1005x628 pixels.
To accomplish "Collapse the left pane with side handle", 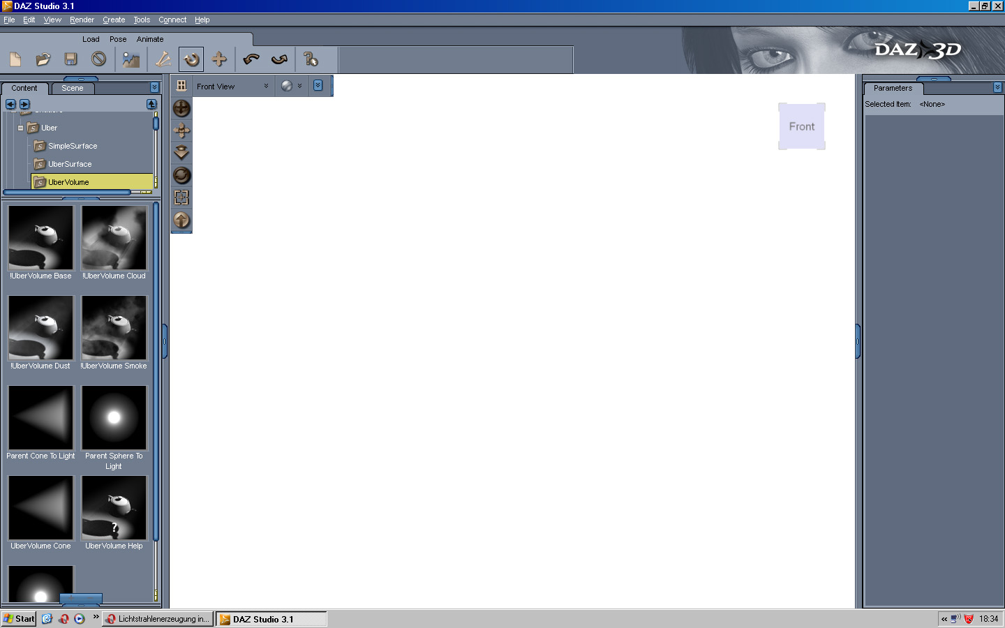I will point(165,341).
